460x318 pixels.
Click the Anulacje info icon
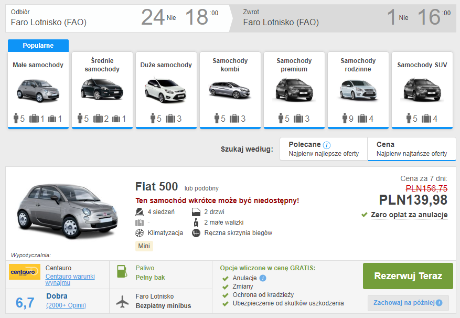coord(263,278)
